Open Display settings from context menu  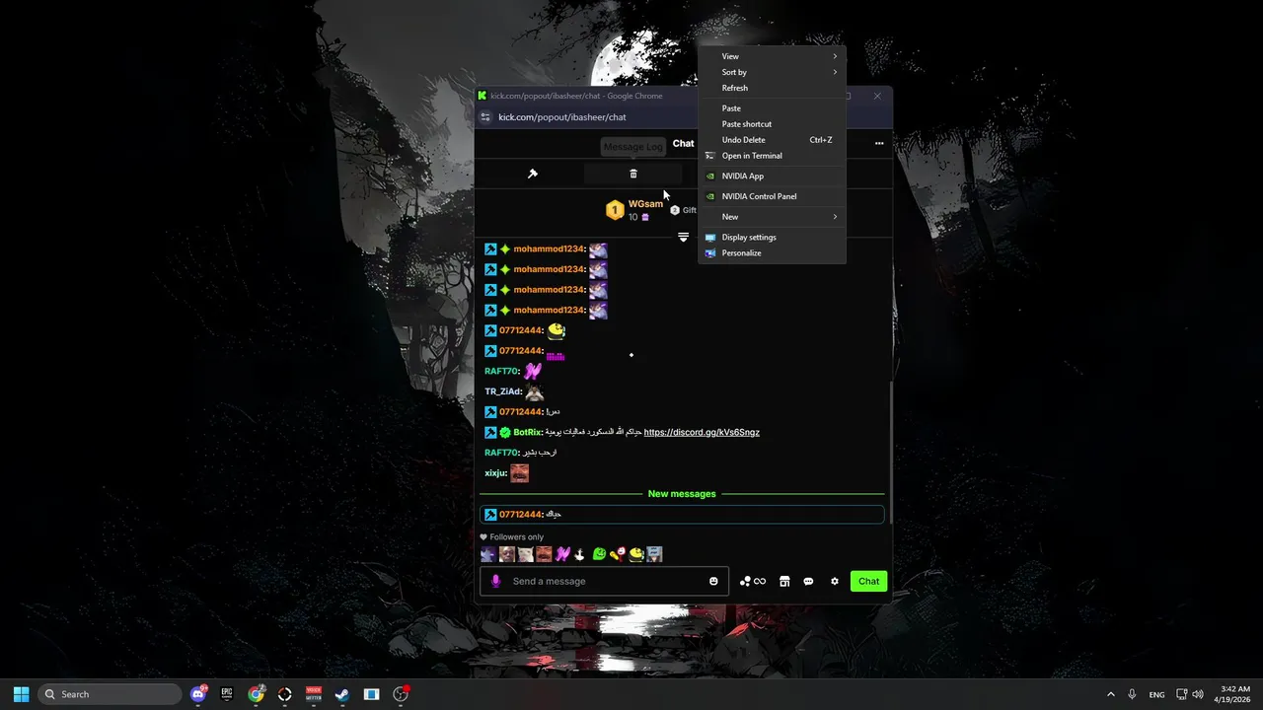772,238
